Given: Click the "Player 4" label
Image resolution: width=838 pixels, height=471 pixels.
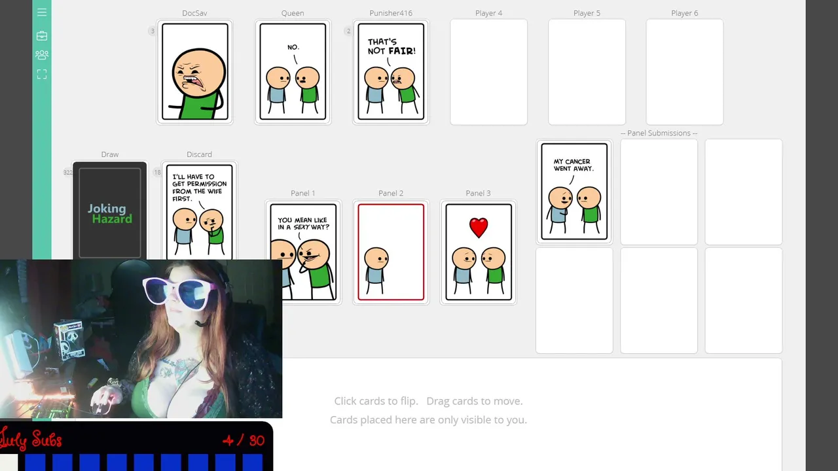Looking at the screenshot, I should coord(488,13).
